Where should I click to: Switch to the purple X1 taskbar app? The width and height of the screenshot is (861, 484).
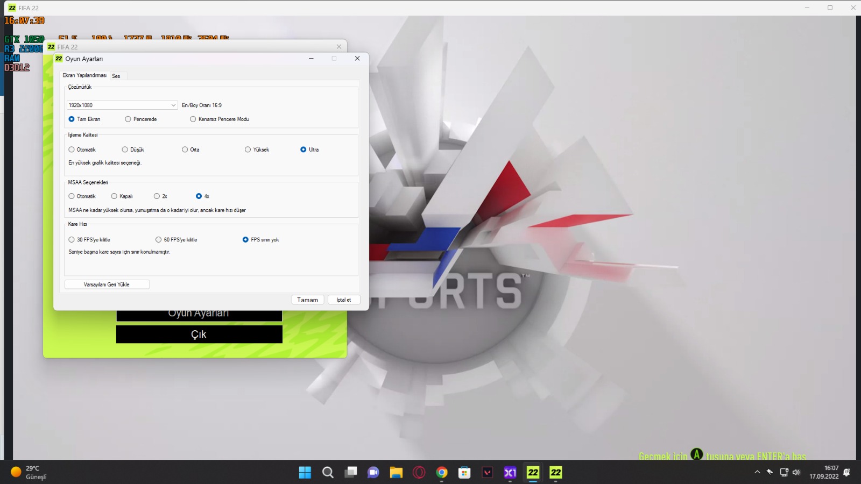510,472
